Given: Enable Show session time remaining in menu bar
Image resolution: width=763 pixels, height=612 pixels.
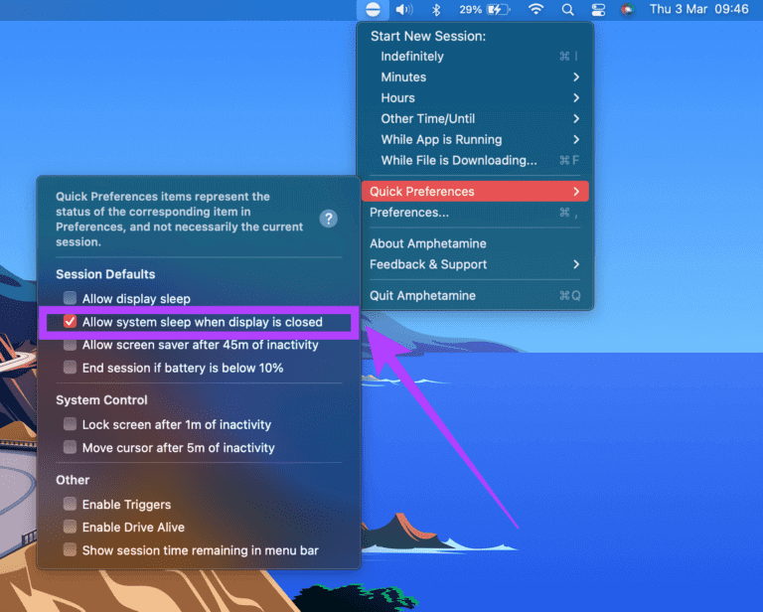Looking at the screenshot, I should [70, 550].
